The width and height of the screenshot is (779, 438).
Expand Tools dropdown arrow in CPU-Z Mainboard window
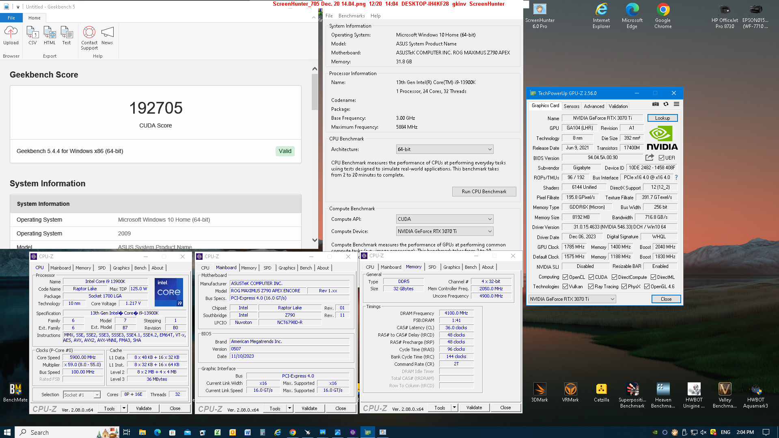pos(289,408)
